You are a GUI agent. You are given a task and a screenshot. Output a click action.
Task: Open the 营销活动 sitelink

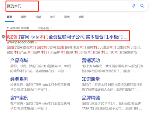coord(91,61)
